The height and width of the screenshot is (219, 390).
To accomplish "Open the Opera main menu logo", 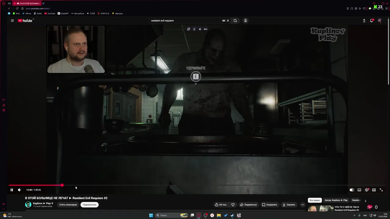I will pyautogui.click(x=4, y=3).
